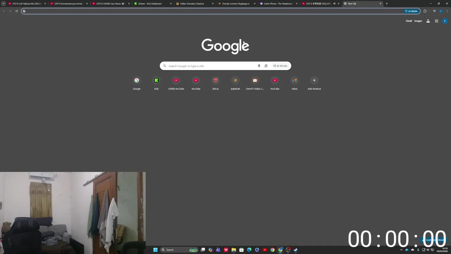Click the microphone voice search icon
451x254 pixels.
click(259, 66)
